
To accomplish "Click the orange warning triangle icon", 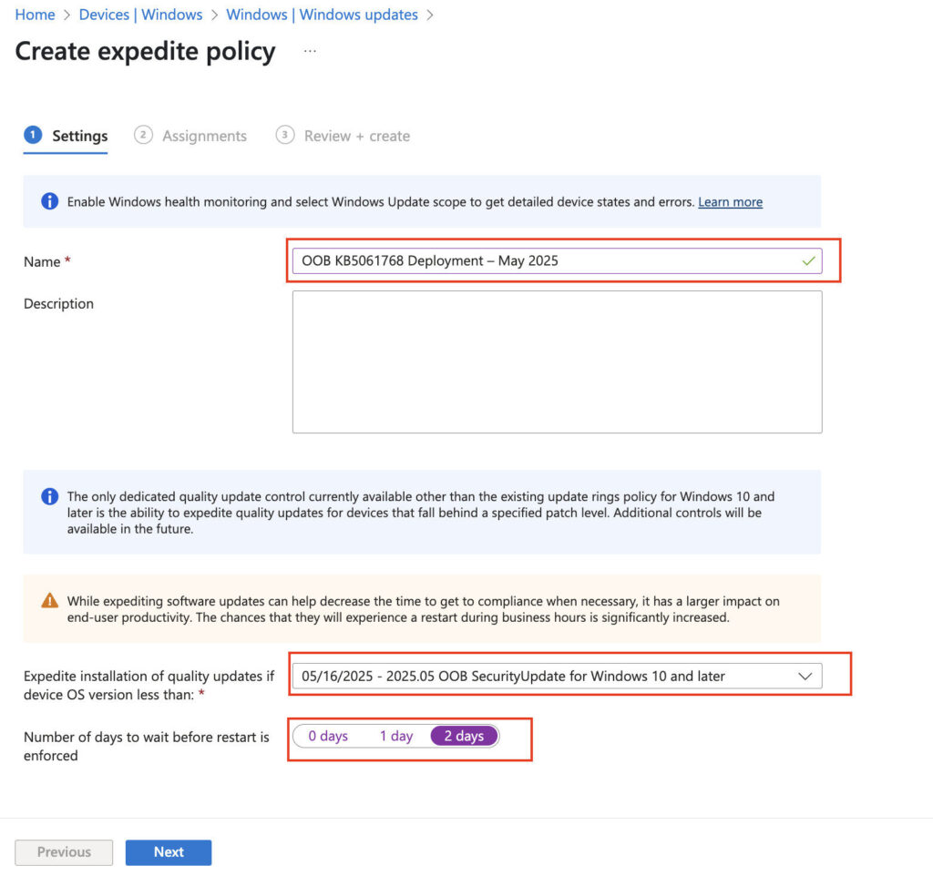I will 50,601.
